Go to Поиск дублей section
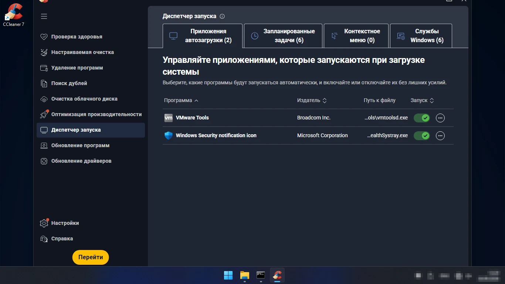 click(x=91, y=83)
